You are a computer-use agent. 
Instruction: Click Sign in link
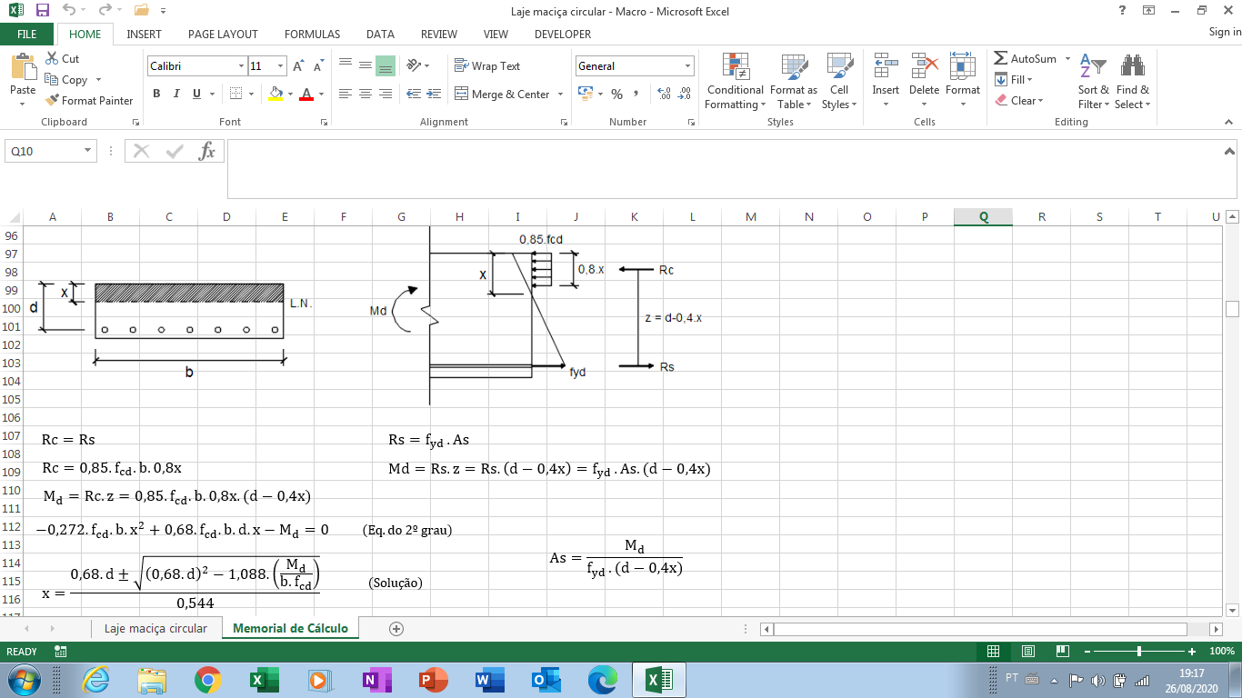[1225, 32]
